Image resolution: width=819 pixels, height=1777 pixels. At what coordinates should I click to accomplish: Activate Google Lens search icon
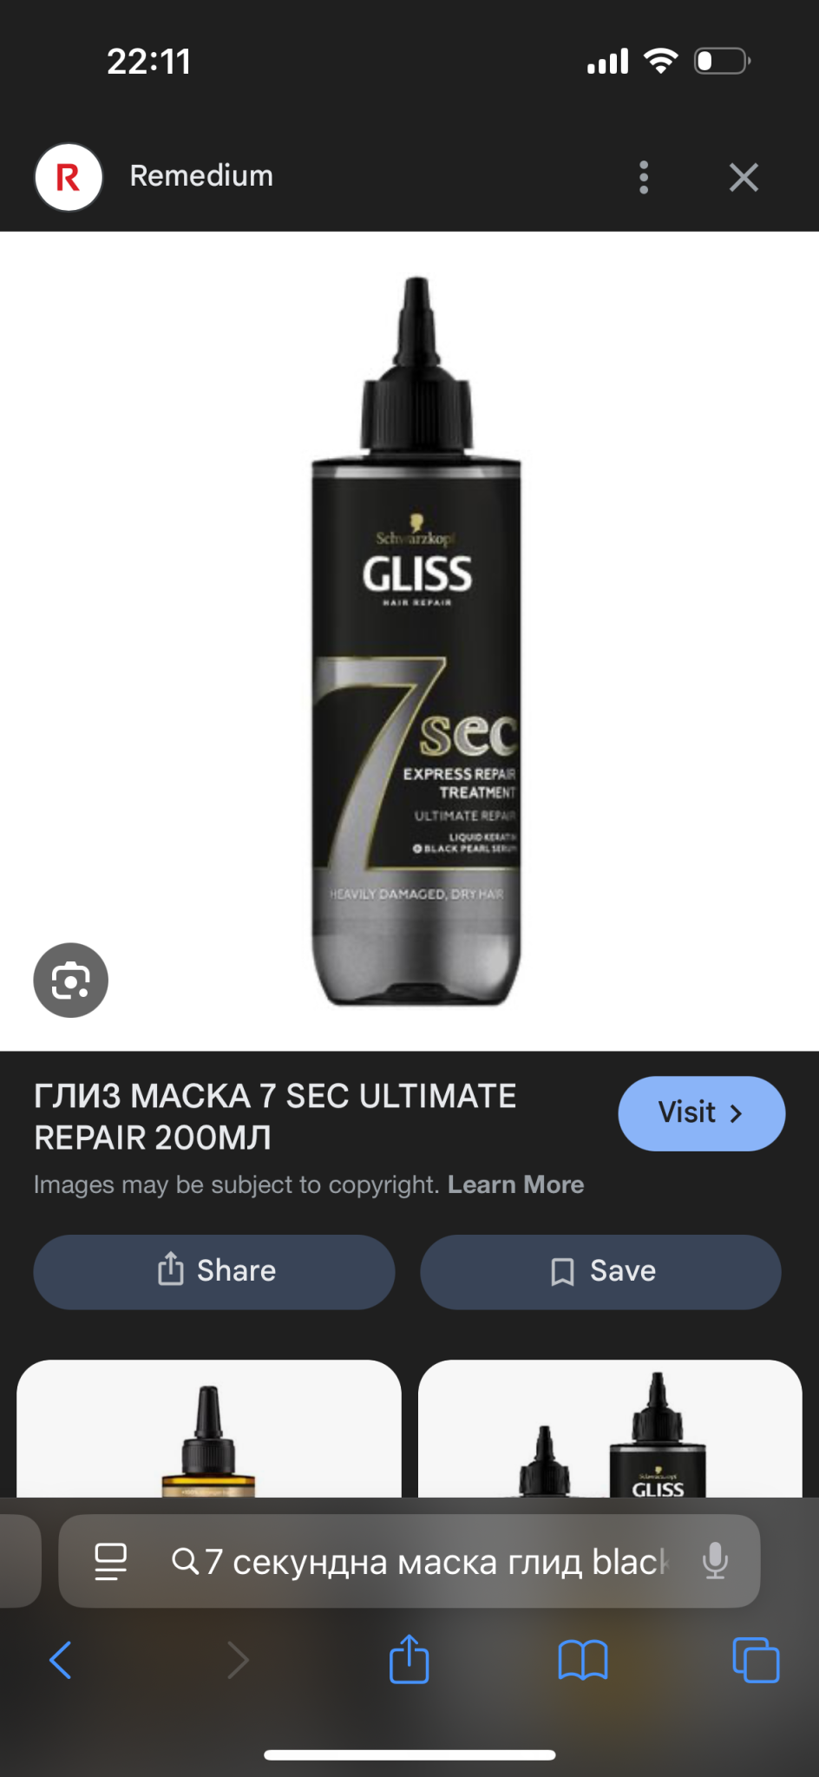click(71, 980)
